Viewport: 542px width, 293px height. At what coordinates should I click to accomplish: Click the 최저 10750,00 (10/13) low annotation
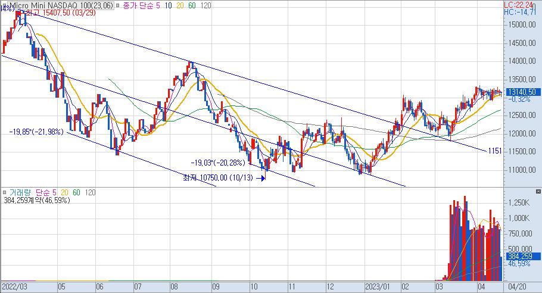click(218, 178)
